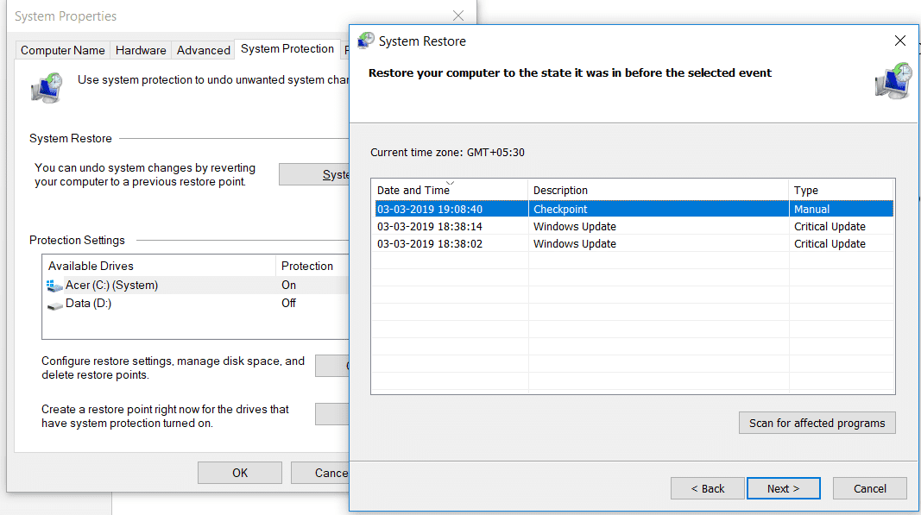Viewport: 921px width, 515px height.
Task: Click Windows Update description in 18:38:14 row
Action: (575, 227)
